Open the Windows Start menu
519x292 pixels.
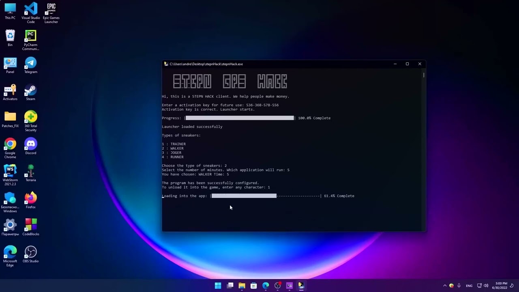pyautogui.click(x=218, y=286)
